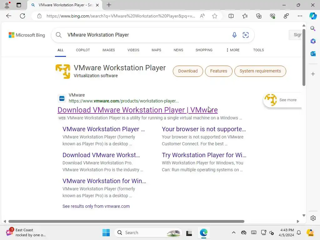Open the tab actions menu icon

click(19, 5)
